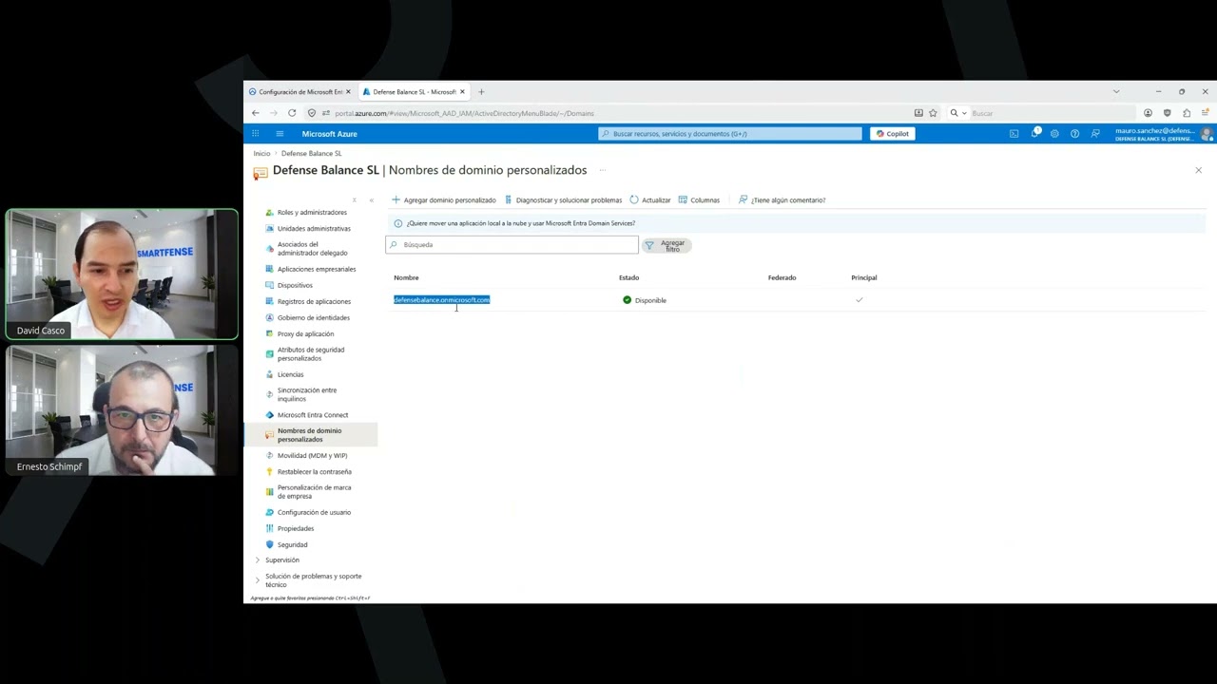Click the Proxy de aplicación icon
The width and height of the screenshot is (1217, 684).
click(x=270, y=333)
